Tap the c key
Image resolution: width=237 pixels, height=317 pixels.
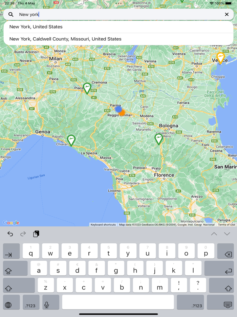84,285
